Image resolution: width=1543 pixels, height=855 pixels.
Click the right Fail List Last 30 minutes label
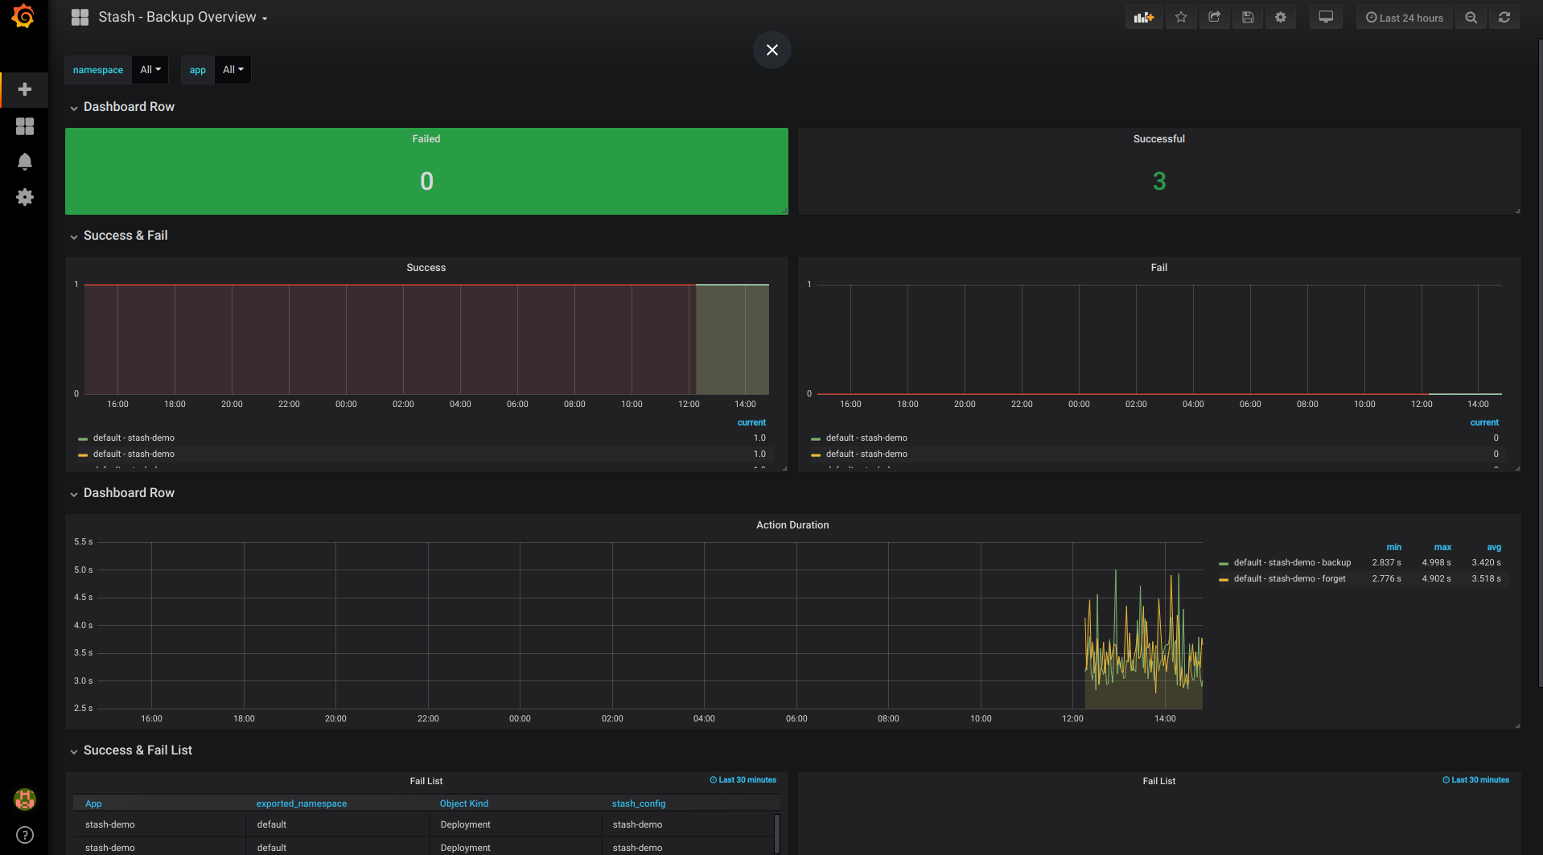pos(1475,779)
